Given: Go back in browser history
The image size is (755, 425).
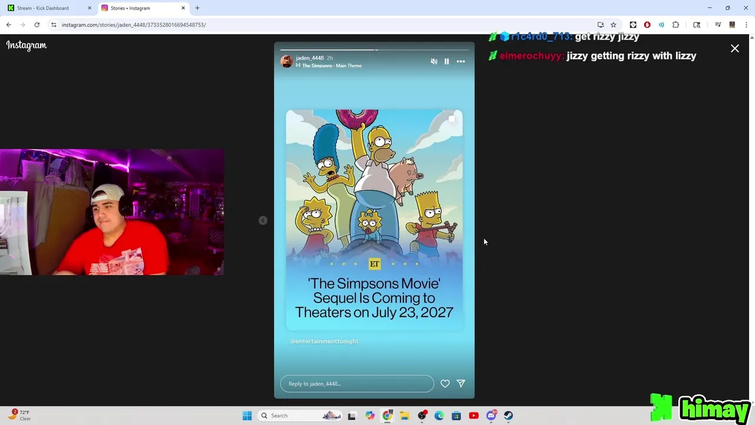Looking at the screenshot, I should click(x=9, y=25).
